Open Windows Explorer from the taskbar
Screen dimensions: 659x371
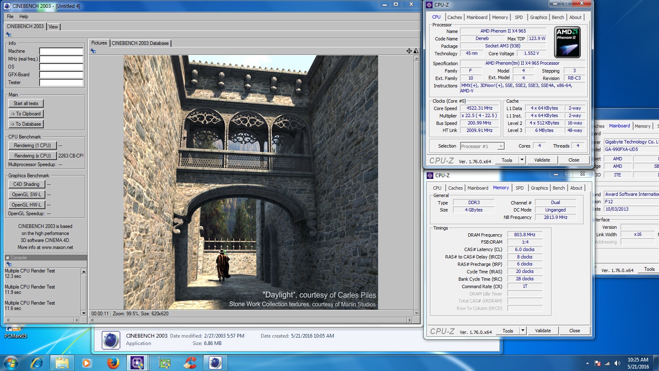[x=62, y=363]
